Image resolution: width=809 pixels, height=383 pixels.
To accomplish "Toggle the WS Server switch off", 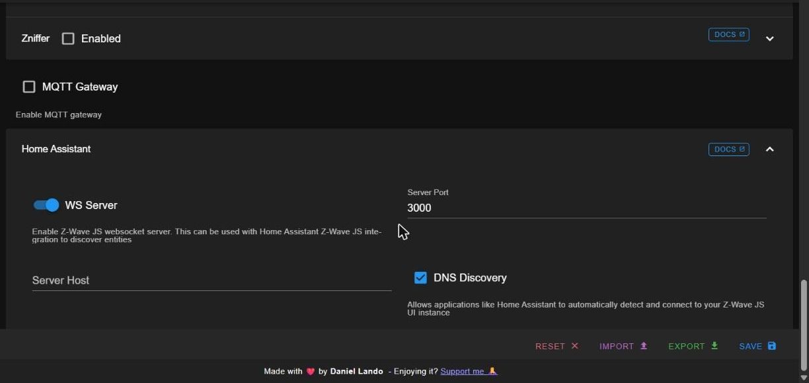I will 46,205.
